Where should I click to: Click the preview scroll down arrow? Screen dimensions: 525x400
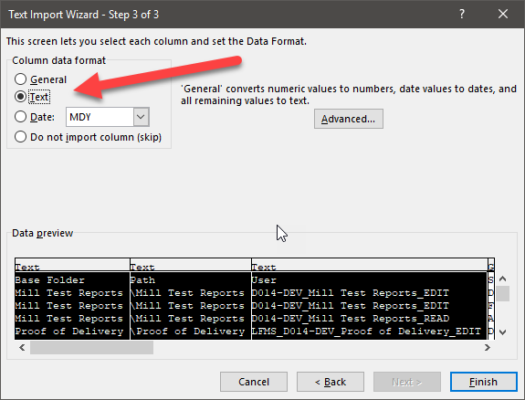click(502, 332)
